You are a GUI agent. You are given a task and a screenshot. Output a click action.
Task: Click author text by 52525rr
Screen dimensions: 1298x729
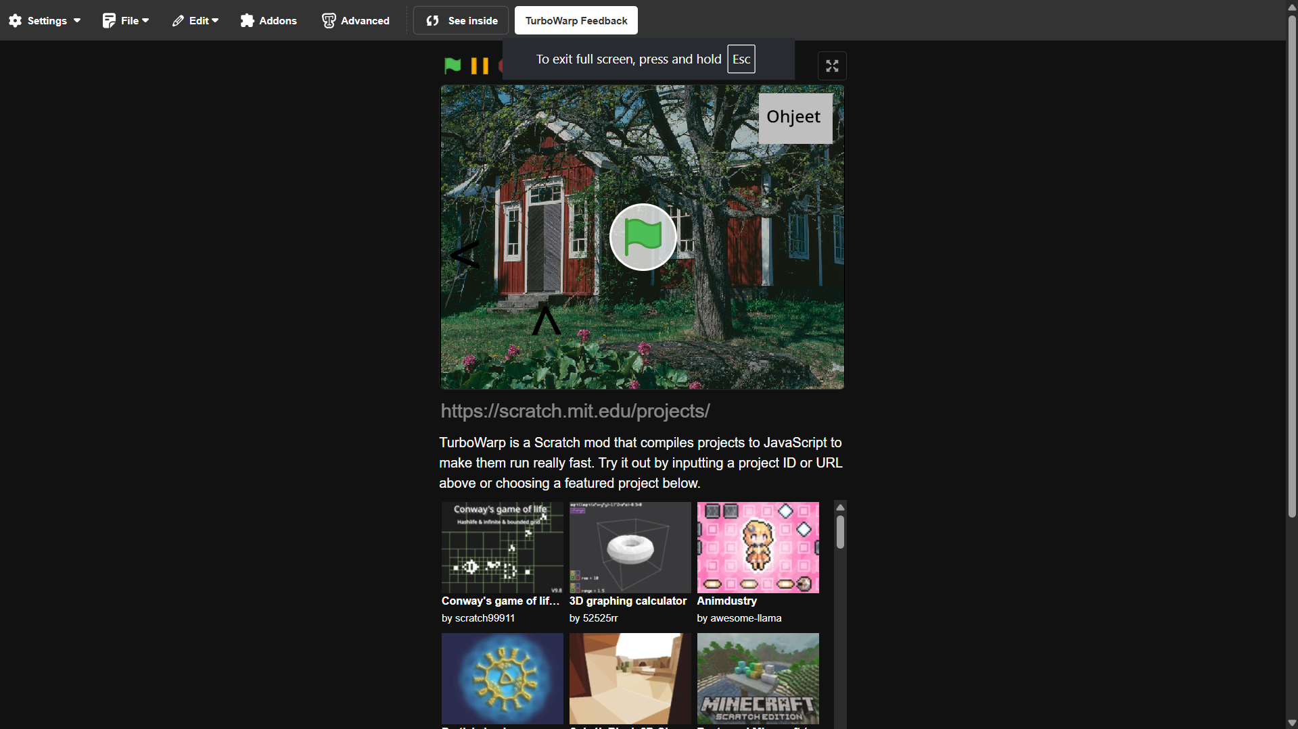click(x=593, y=618)
